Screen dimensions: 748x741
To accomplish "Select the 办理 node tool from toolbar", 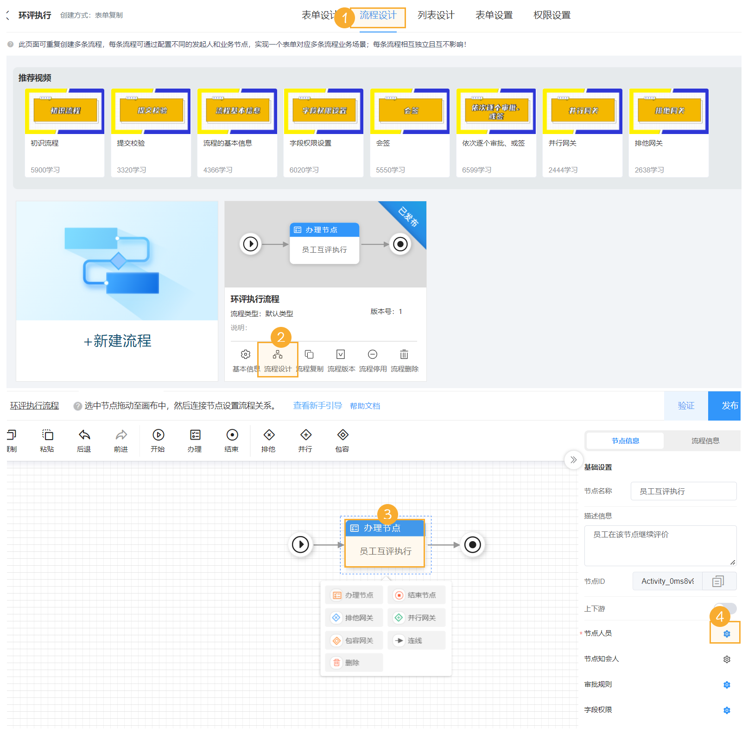I will tap(194, 440).
